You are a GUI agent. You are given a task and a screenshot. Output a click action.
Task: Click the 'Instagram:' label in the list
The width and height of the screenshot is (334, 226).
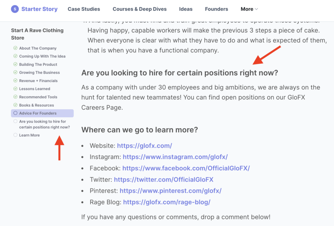coord(105,157)
